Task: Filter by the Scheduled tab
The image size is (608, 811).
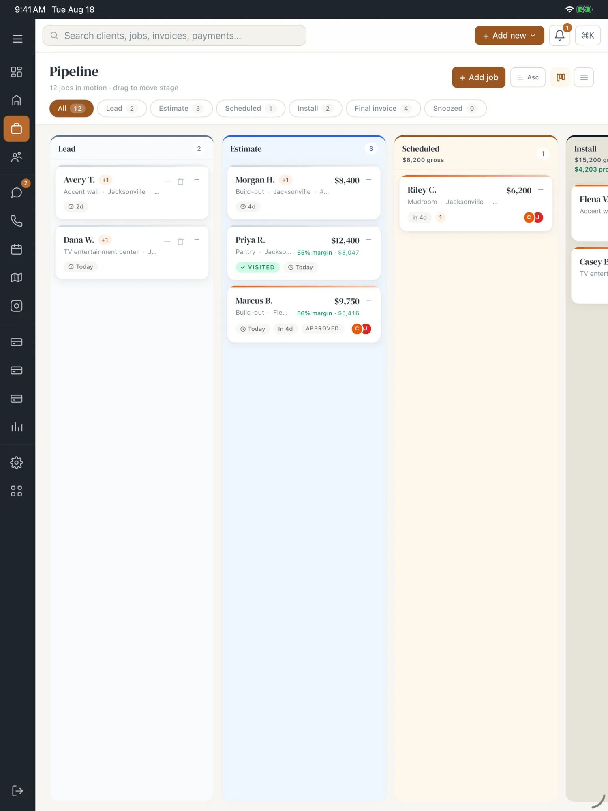Action: (250, 108)
